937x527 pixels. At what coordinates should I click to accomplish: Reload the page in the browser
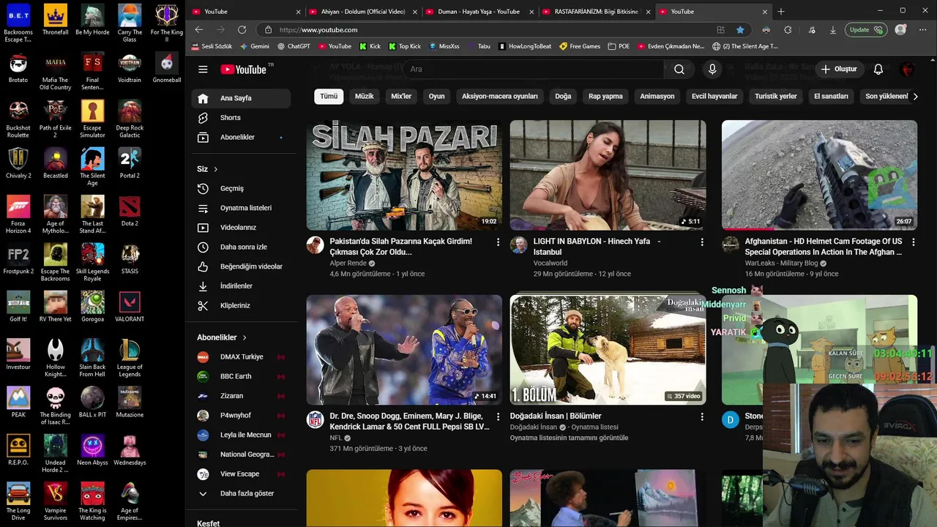242,29
